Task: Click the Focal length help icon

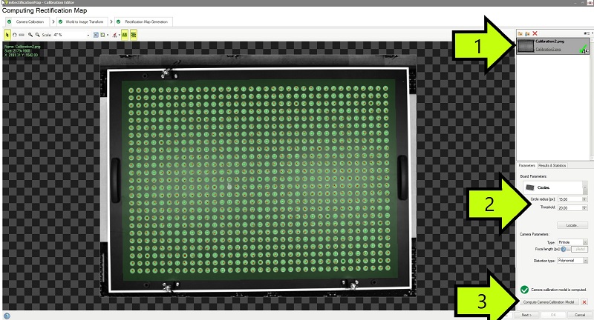Action: coord(564,250)
